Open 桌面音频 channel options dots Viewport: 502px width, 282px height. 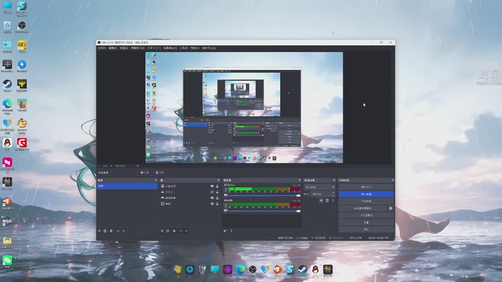click(226, 205)
